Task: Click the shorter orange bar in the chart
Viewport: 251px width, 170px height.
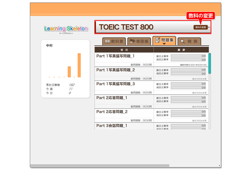Action: tap(69, 72)
